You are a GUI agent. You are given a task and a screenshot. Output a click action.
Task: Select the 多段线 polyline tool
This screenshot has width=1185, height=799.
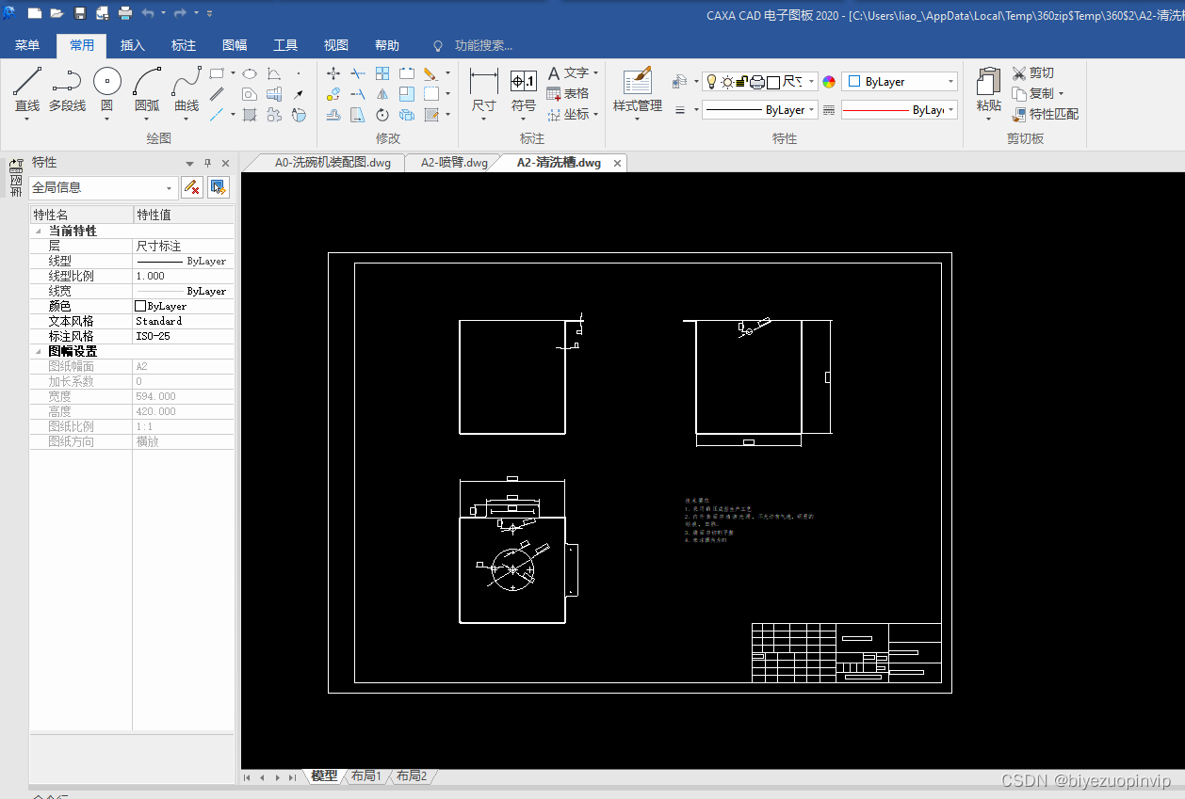pos(67,92)
